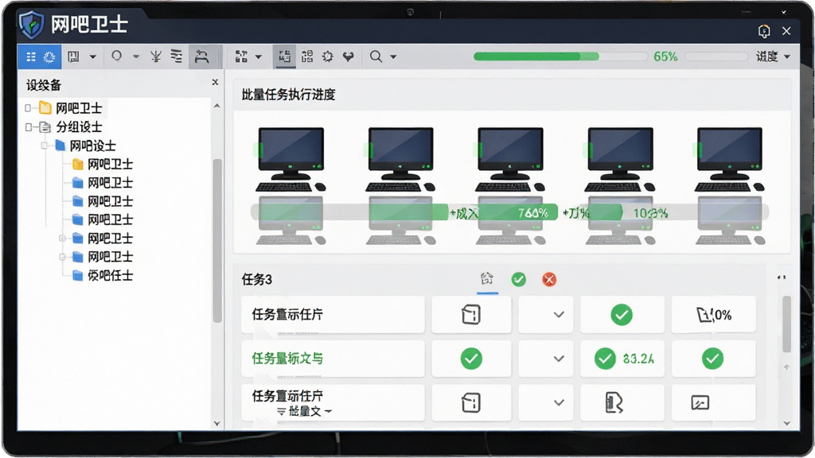Click the QR-style grid icon in toolbar
This screenshot has width=815, height=458.
[307, 56]
